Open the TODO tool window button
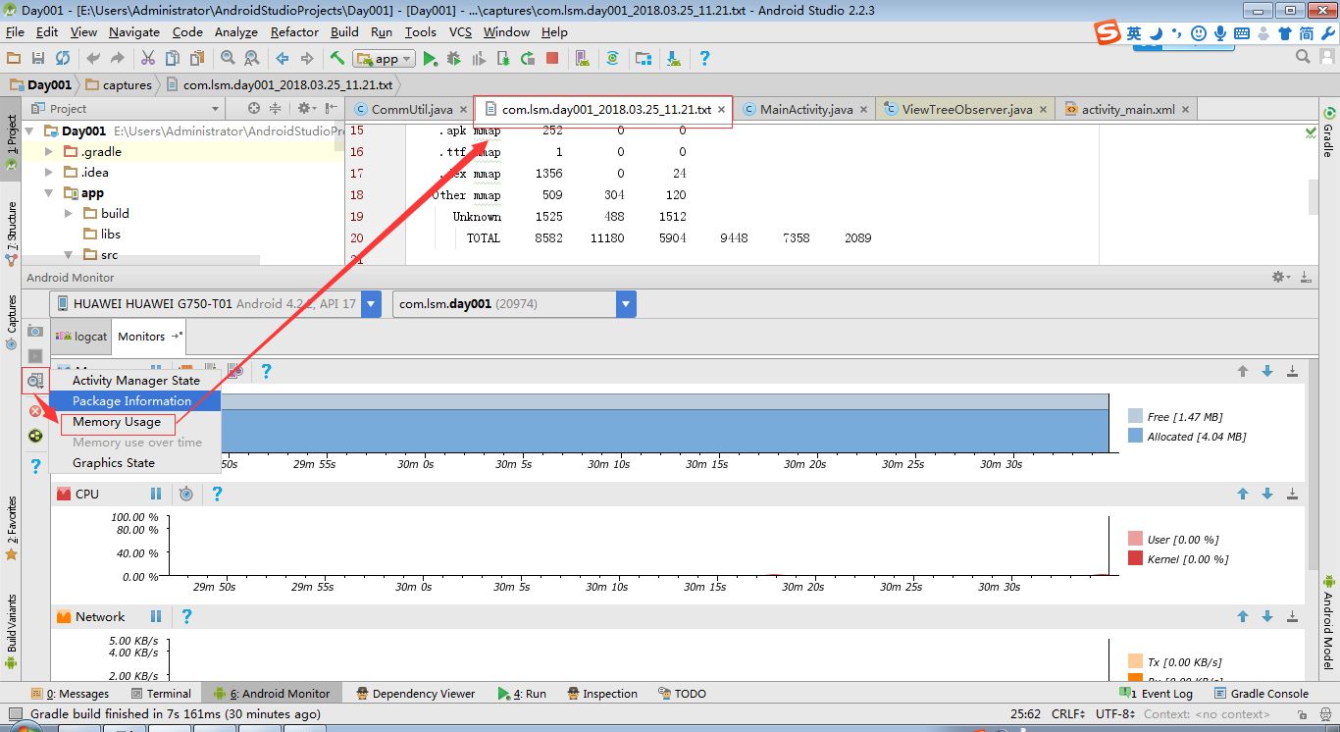1340x732 pixels. [x=681, y=693]
